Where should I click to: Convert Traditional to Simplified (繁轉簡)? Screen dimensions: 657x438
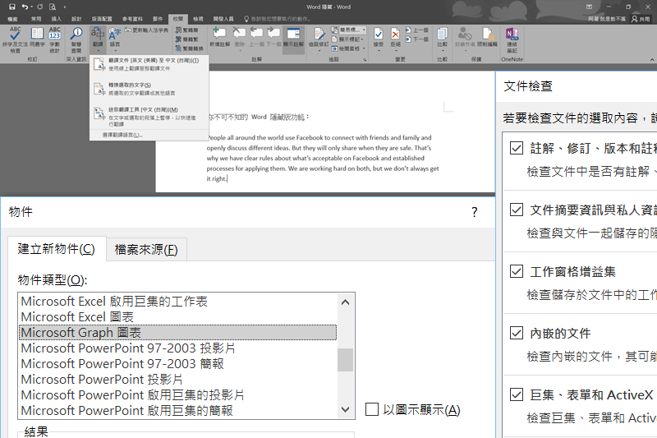pos(187,30)
